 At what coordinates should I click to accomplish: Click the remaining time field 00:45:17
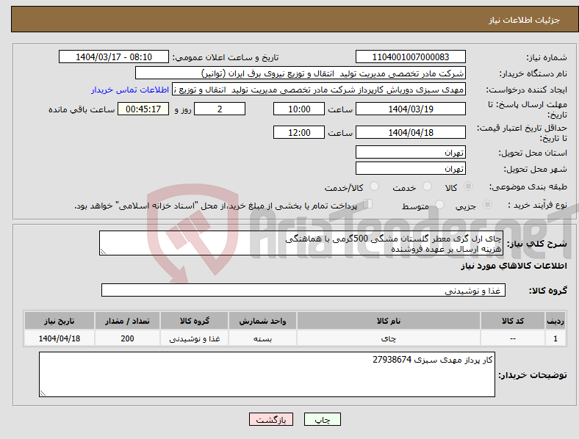tap(143, 109)
